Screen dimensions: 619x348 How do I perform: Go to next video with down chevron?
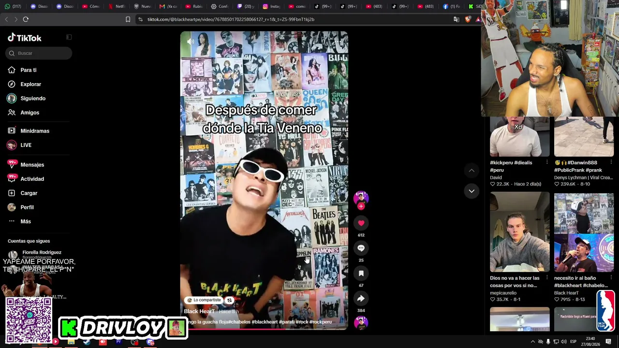click(x=472, y=191)
